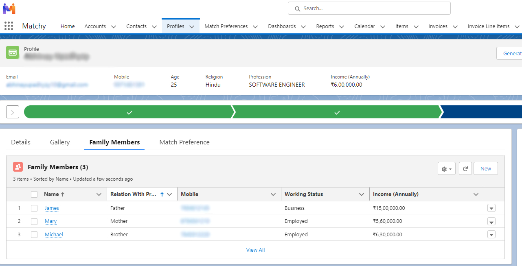Open row actions menu for Mary
Screen dimensions: 522x266
(x=491, y=222)
